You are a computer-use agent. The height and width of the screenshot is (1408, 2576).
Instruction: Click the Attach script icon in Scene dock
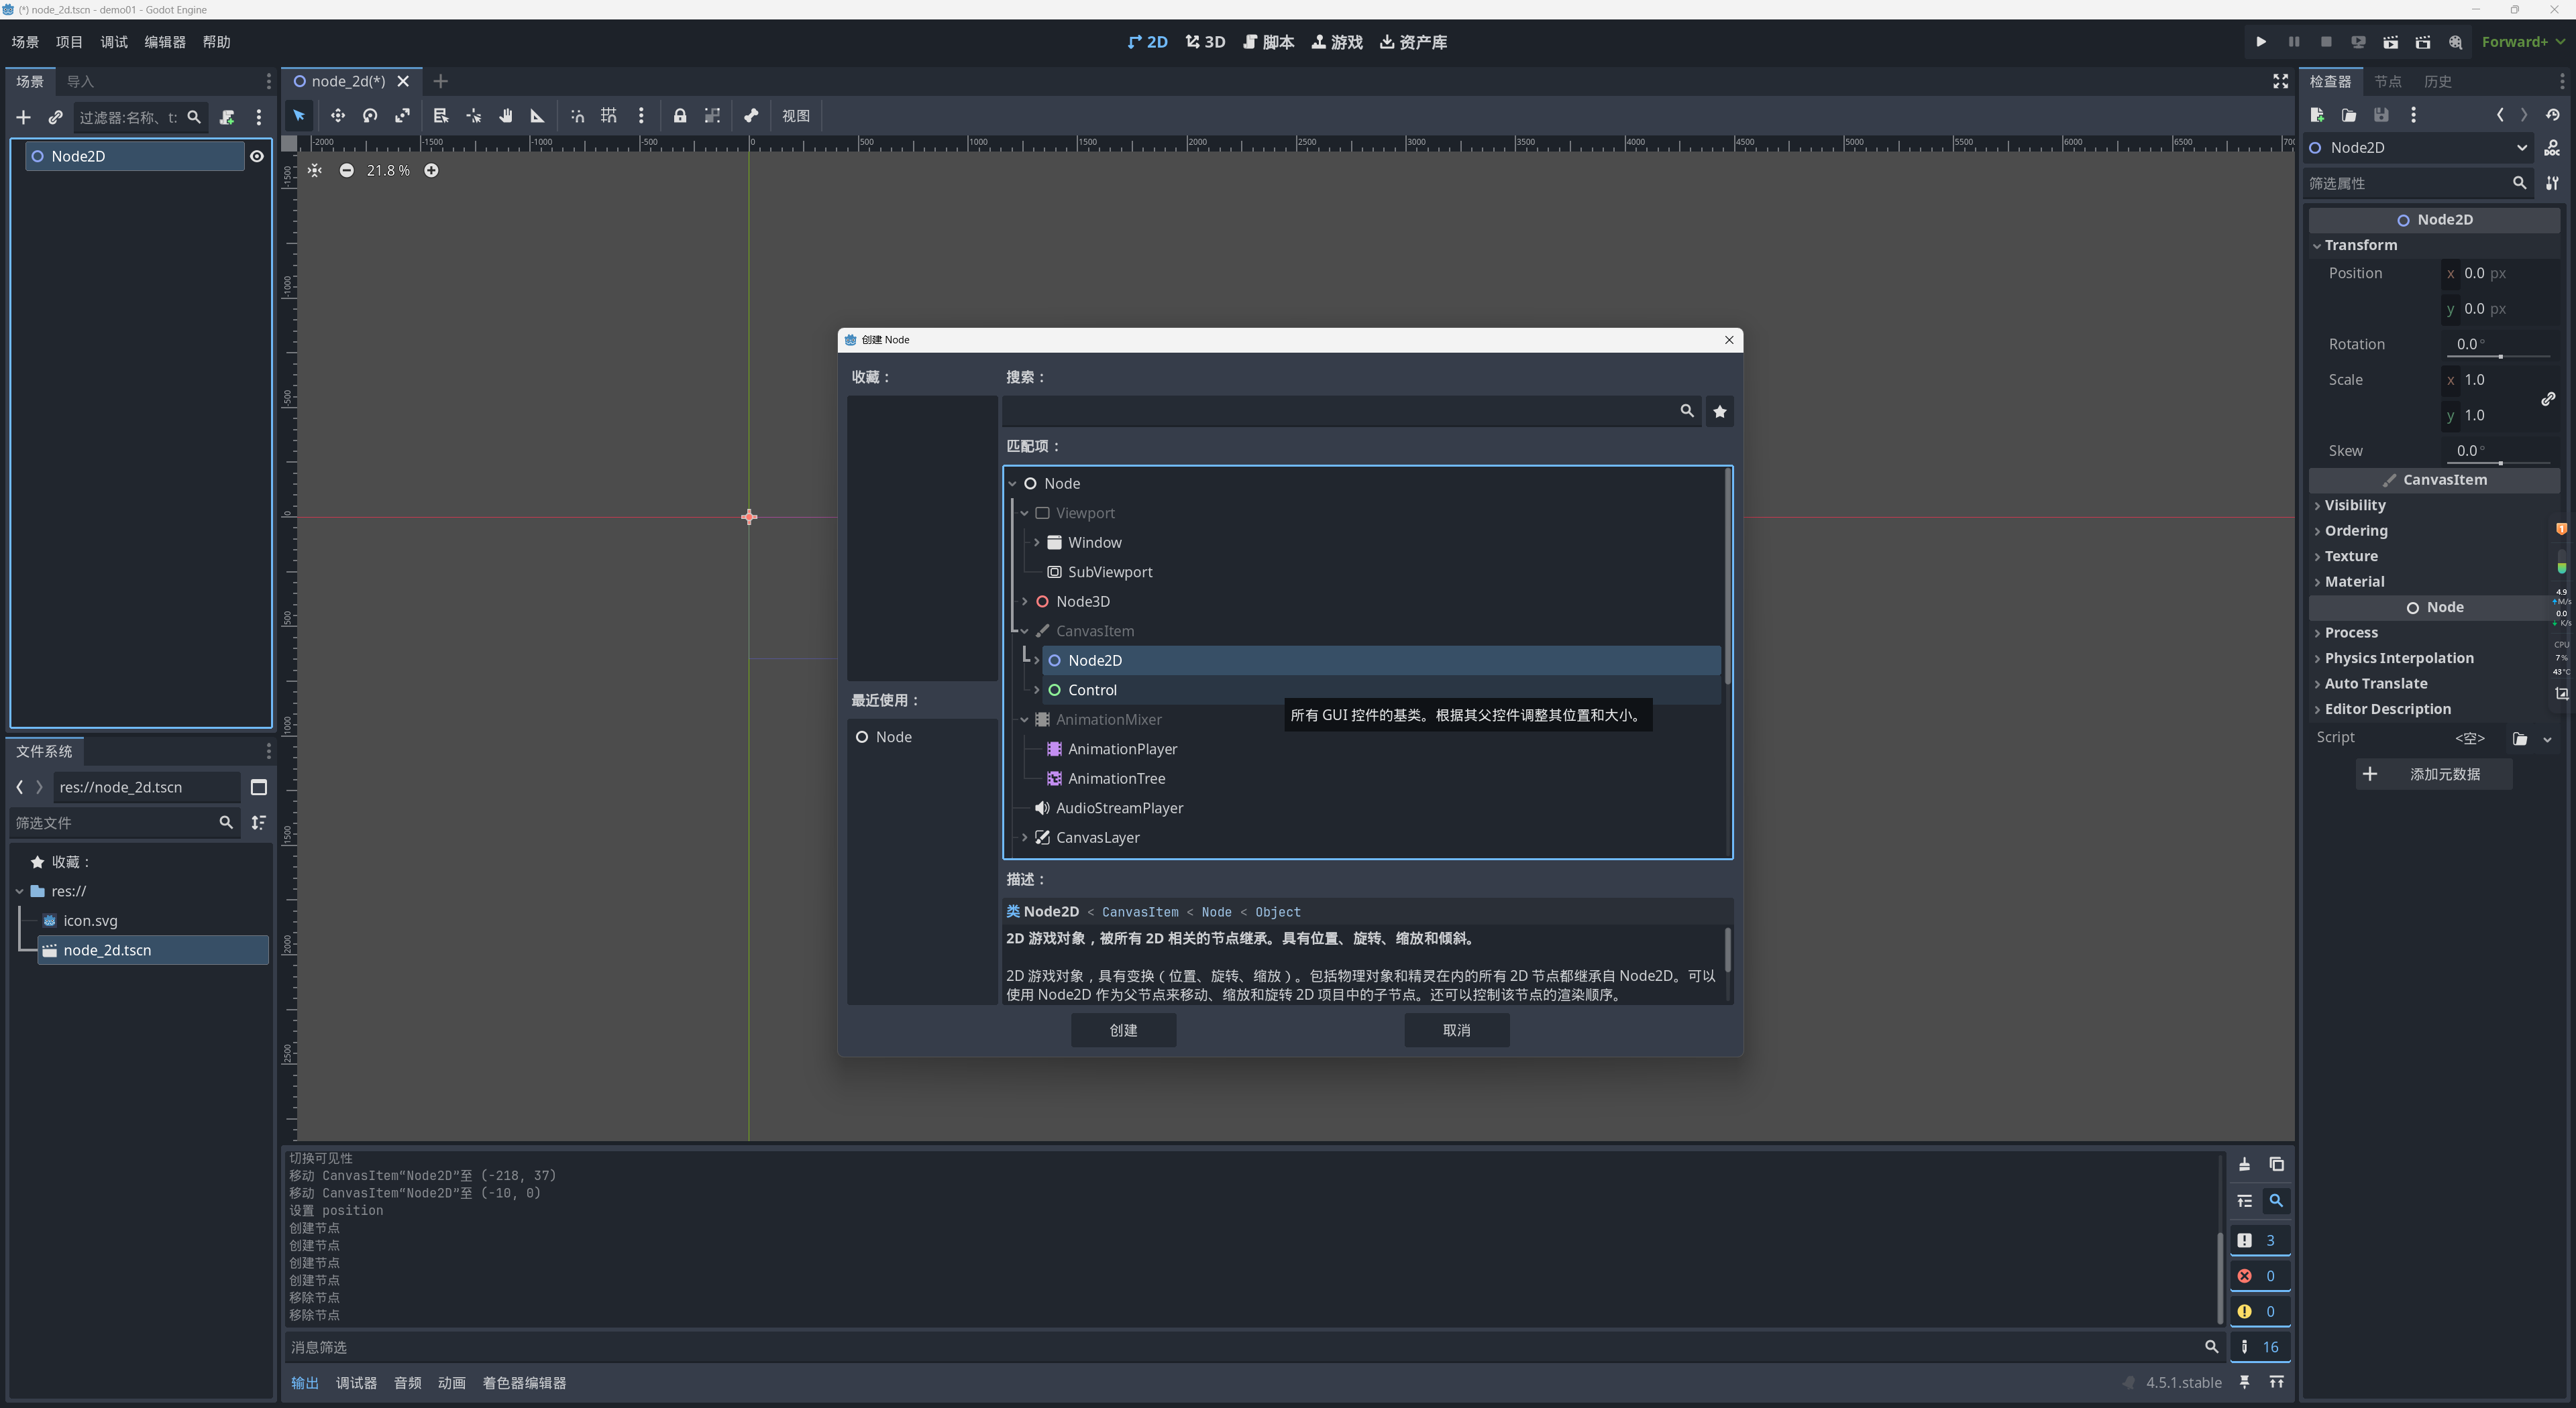pyautogui.click(x=227, y=118)
